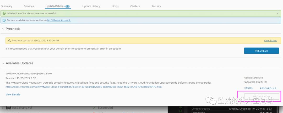Click the blue info circle icon
283x113 pixels.
click(x=4, y=20)
